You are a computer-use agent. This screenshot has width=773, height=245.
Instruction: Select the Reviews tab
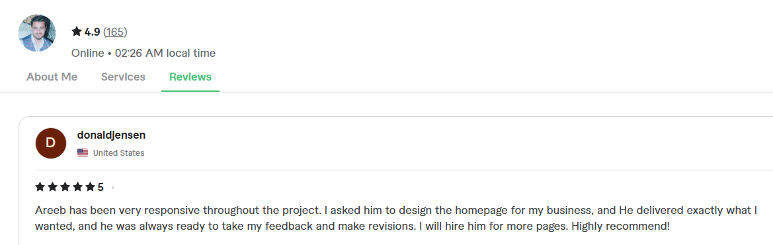coord(190,77)
